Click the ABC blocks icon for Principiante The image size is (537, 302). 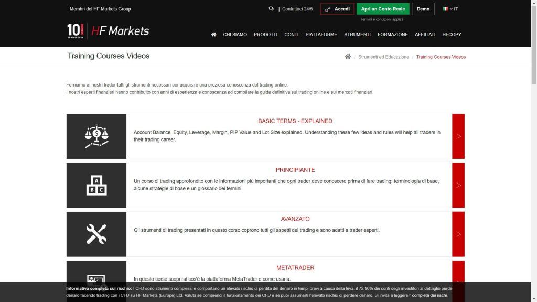(x=96, y=185)
